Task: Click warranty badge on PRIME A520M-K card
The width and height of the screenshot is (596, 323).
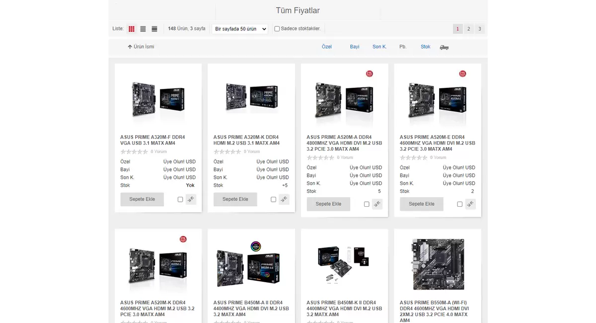Action: 183,239
